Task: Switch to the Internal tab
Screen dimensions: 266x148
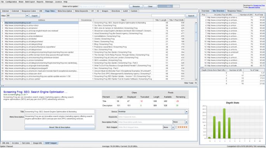Action: pyautogui.click(x=5, y=11)
